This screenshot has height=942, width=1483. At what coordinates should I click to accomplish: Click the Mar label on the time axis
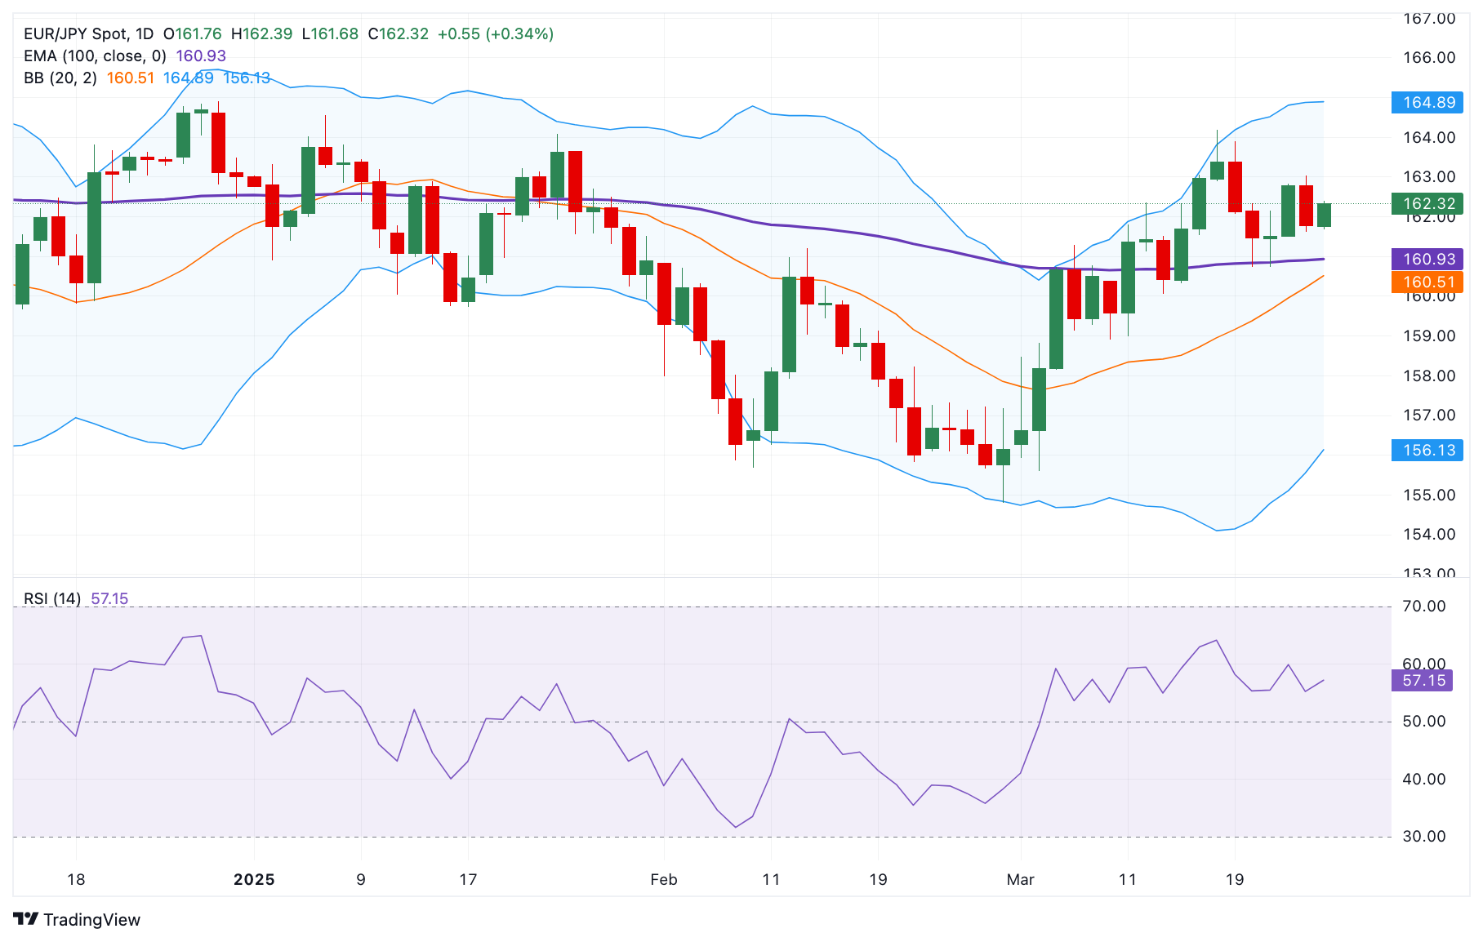coord(1020,880)
